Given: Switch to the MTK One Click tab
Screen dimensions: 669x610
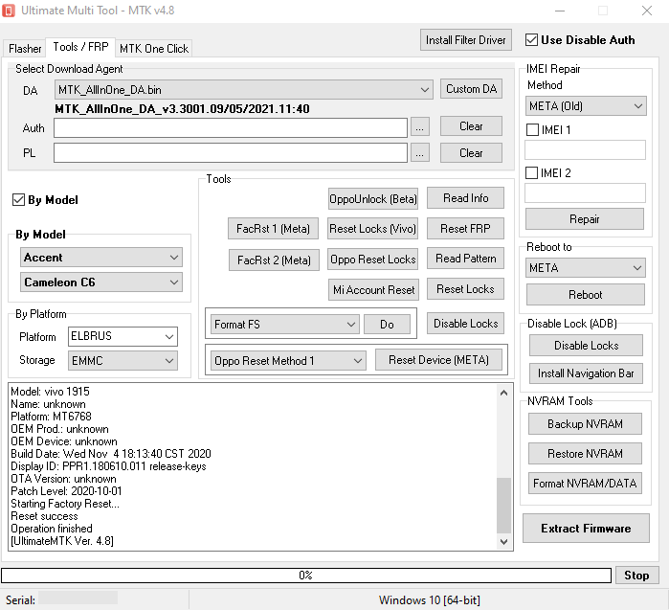Looking at the screenshot, I should coord(154,48).
